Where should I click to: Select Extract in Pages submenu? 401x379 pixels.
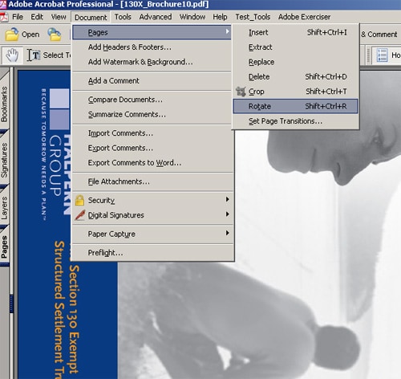point(295,47)
